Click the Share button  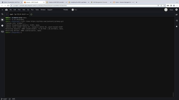171,10
